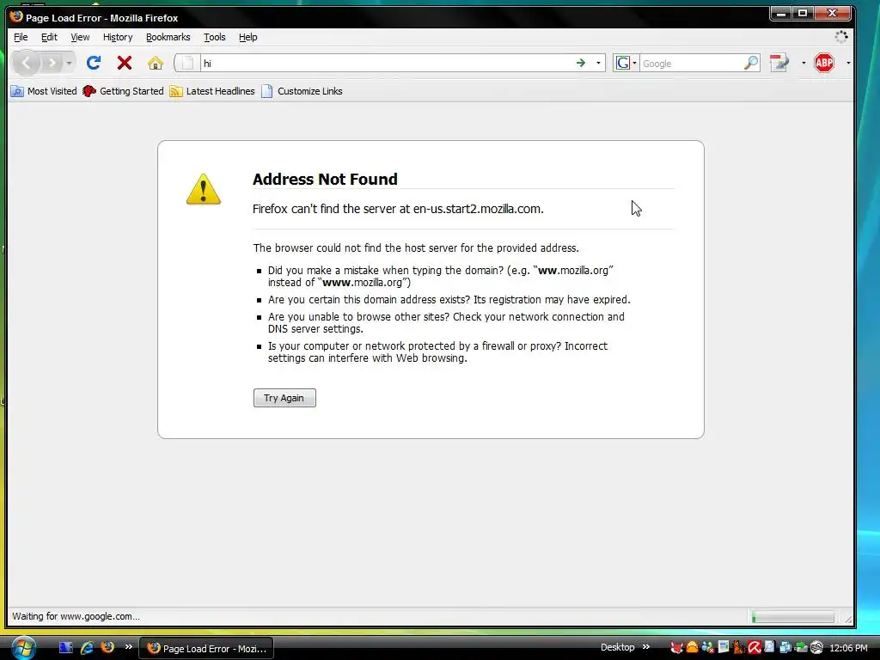Open the Google search engine selector
Viewport: 880px width, 660px height.
point(626,63)
